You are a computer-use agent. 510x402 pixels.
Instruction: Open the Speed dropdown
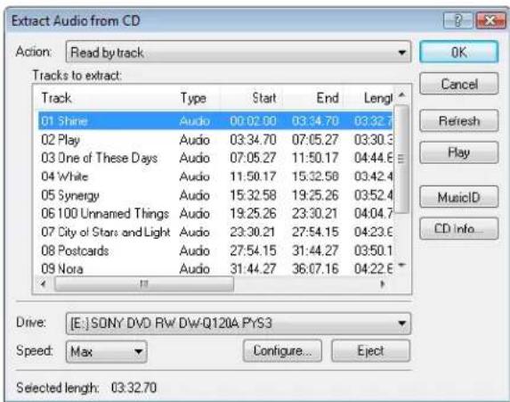coord(106,351)
